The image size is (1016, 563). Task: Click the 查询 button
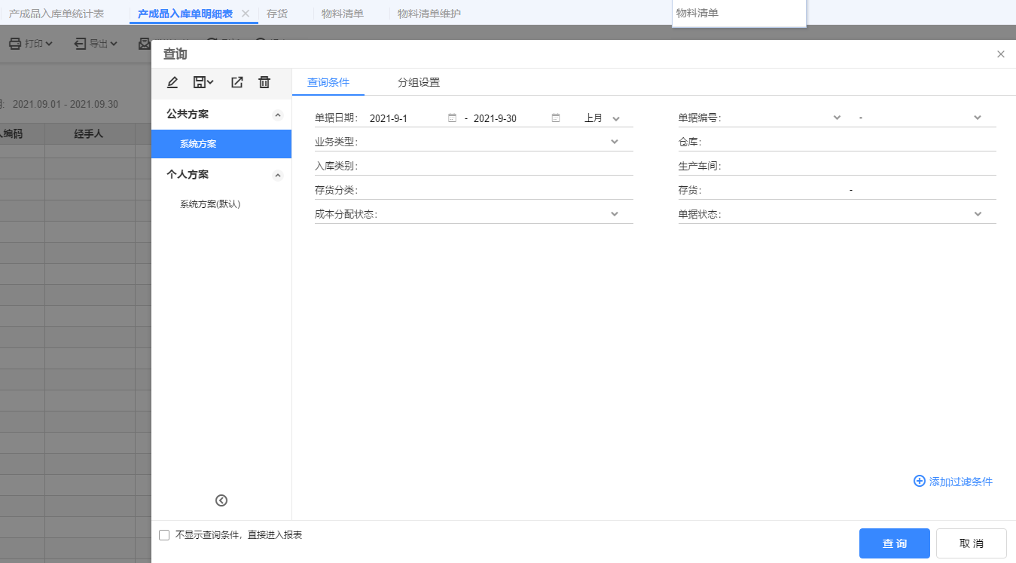tap(895, 543)
